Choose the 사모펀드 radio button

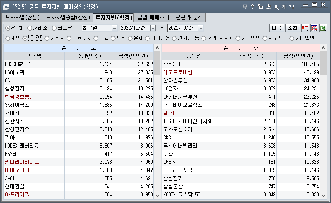click(x=265, y=38)
